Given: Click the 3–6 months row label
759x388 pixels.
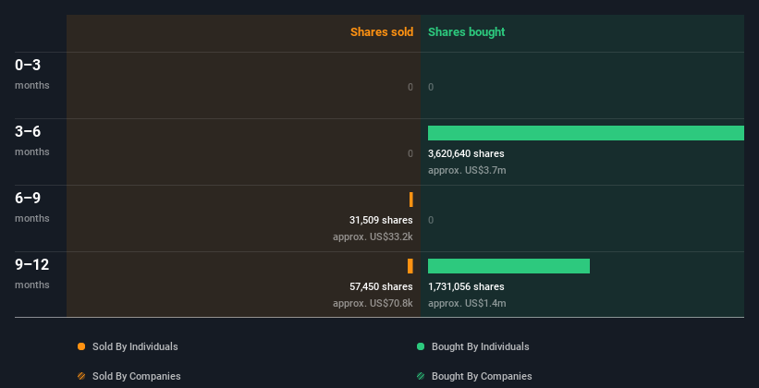Looking at the screenshot, I should point(32,140).
